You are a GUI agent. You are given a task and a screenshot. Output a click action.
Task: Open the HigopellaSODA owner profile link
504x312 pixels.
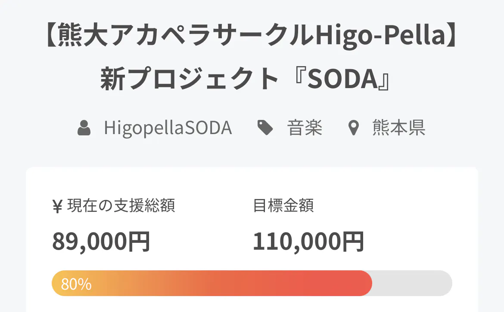168,128
